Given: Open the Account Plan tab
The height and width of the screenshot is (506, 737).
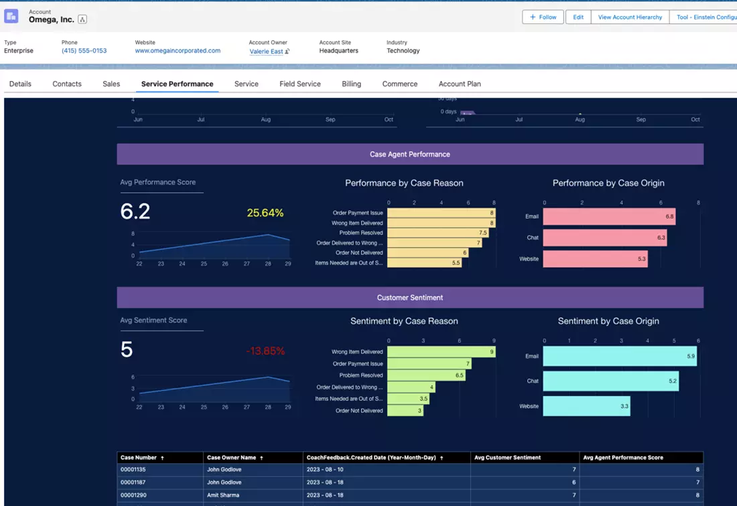Looking at the screenshot, I should [460, 84].
